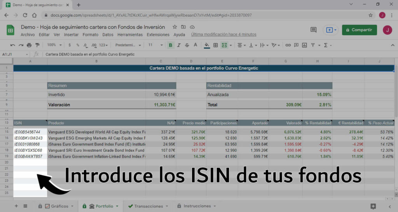Open the text wrapping dropdown
Viewport: 398px width, 212px height.
[x=264, y=45]
